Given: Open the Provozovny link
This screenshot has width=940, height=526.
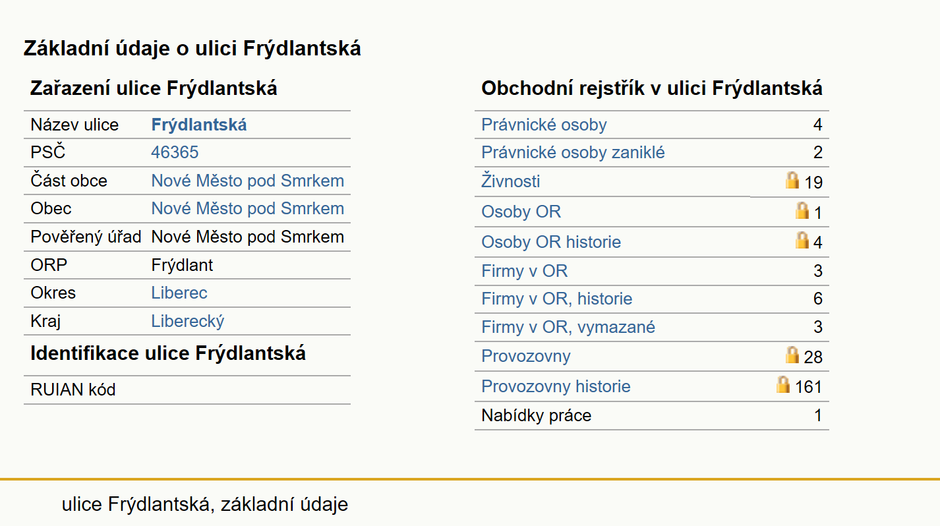Looking at the screenshot, I should 525,356.
